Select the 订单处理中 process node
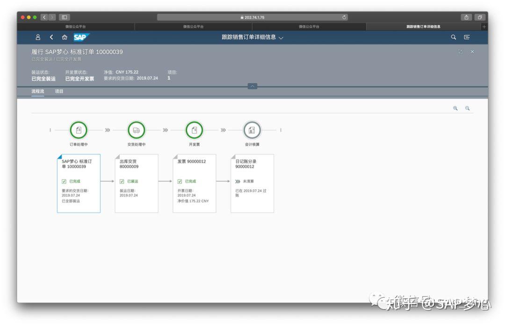Viewport: 505px width, 325px height. click(x=79, y=130)
